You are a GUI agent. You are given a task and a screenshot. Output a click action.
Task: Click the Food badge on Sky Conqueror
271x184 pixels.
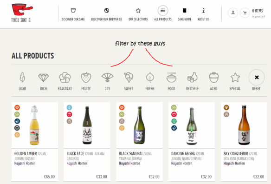pyautogui.click(x=226, y=114)
